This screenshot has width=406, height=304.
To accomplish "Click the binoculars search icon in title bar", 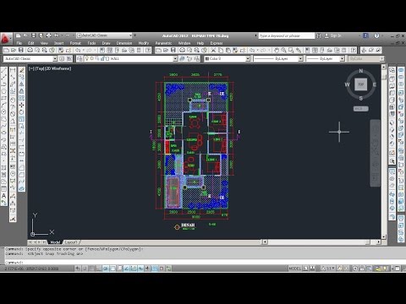I will (x=319, y=35).
